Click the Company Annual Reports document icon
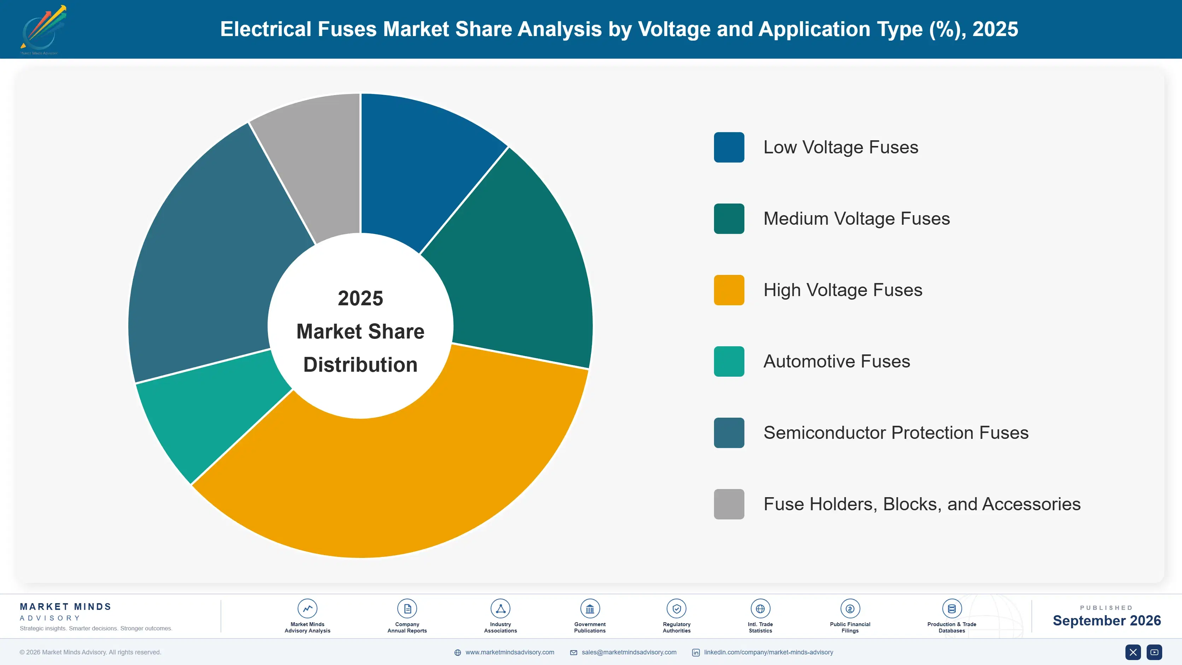This screenshot has width=1182, height=665. coord(407,608)
